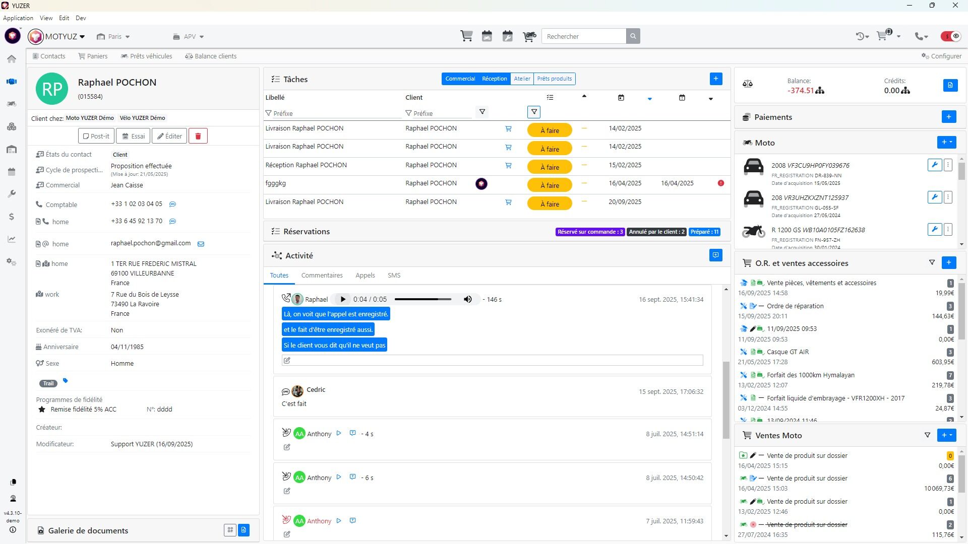
Task: Click the red trash delete button
Action: click(x=198, y=136)
